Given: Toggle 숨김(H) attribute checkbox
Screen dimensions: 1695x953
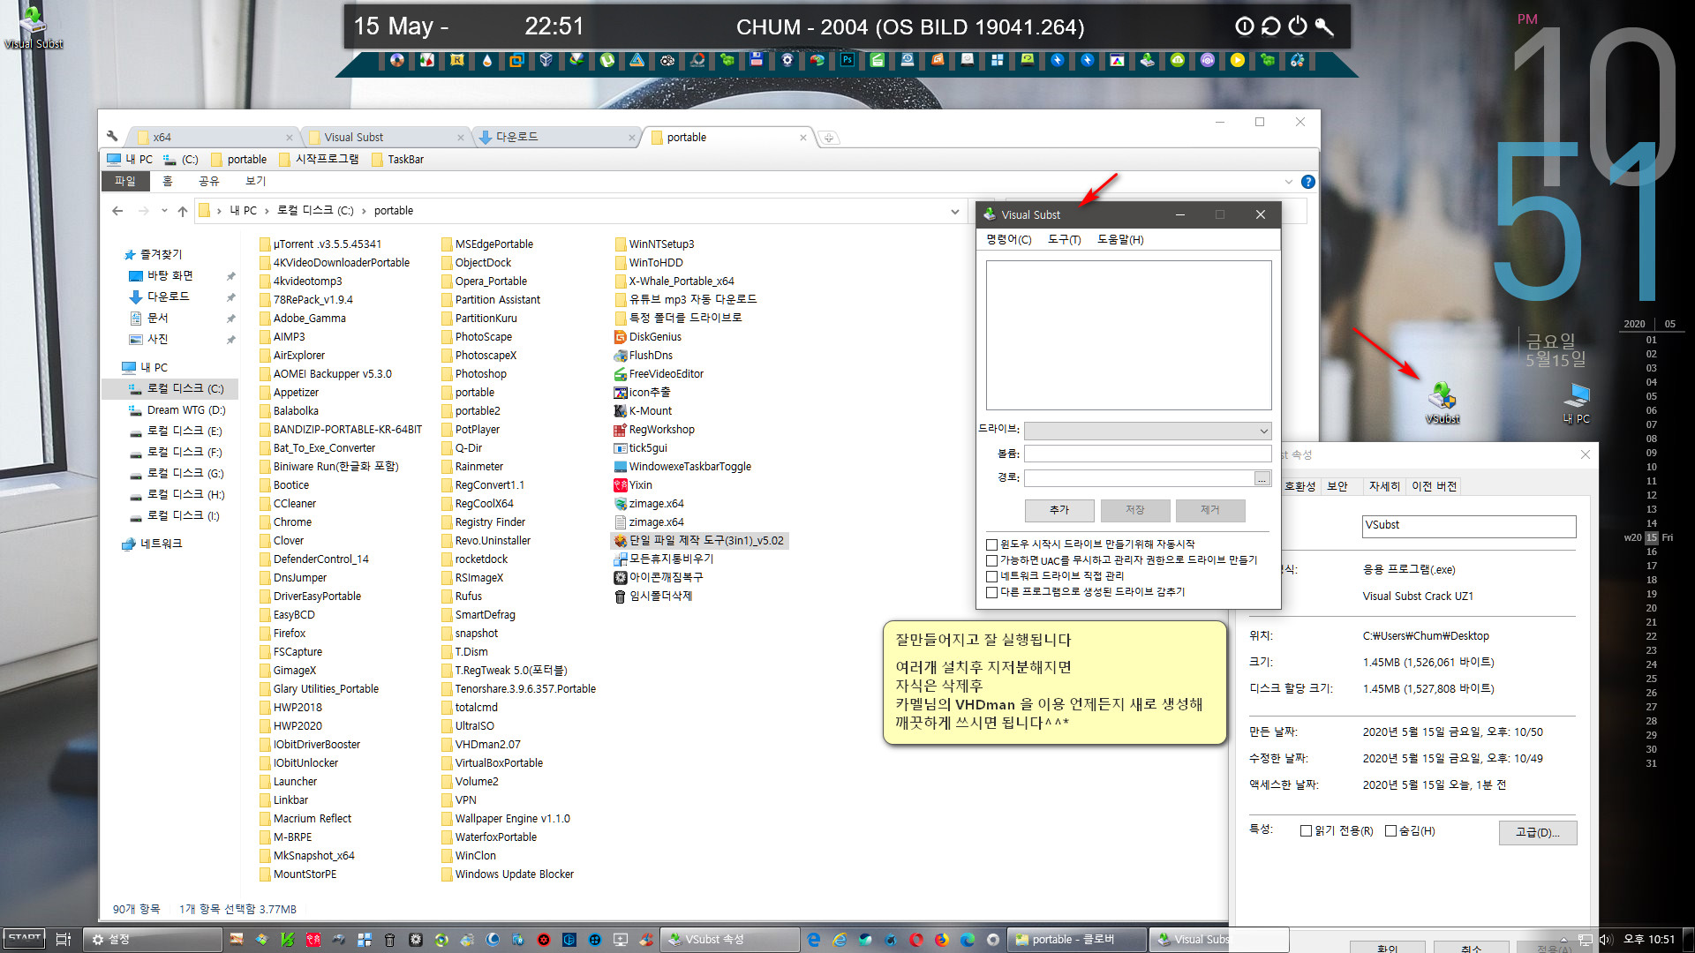Looking at the screenshot, I should tap(1390, 831).
